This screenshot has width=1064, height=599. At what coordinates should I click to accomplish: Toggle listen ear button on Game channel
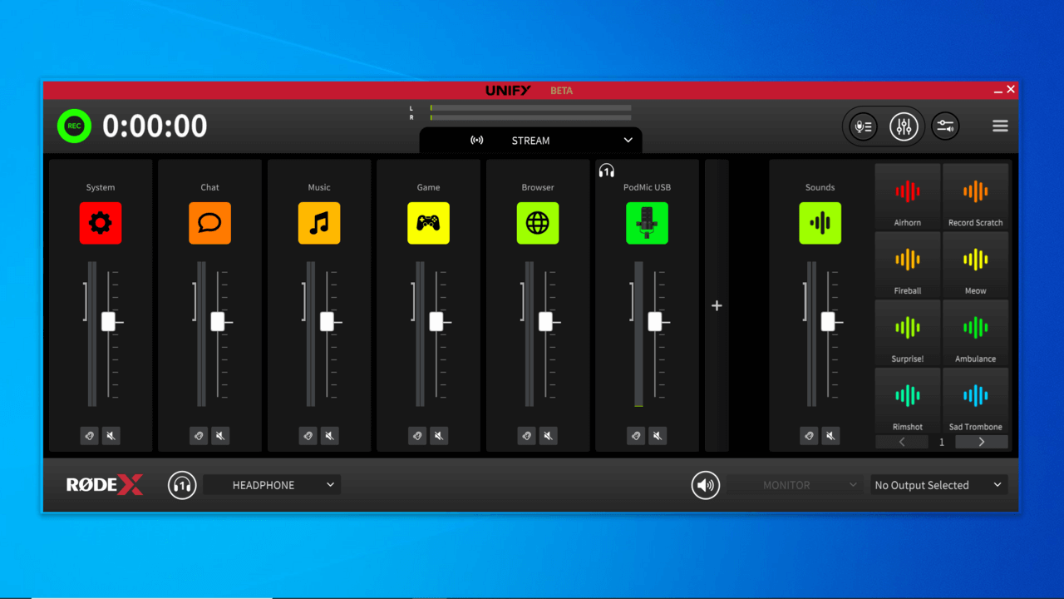coord(417,435)
